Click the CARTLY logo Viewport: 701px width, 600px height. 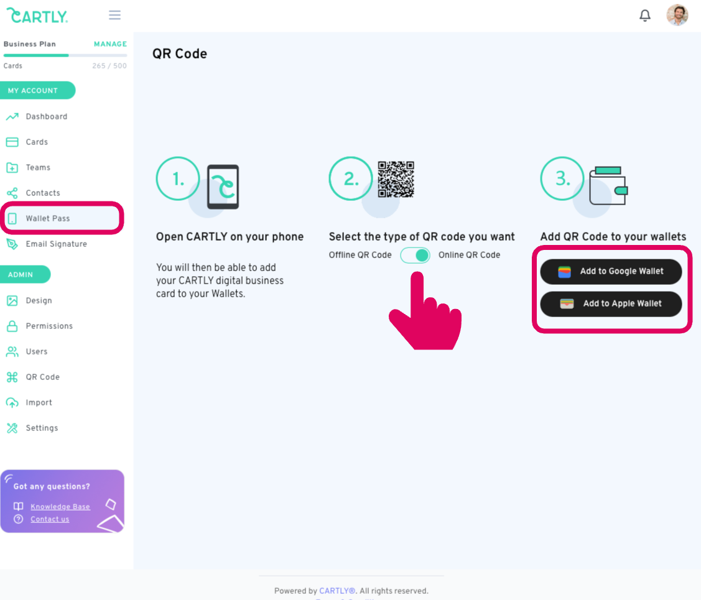(37, 16)
